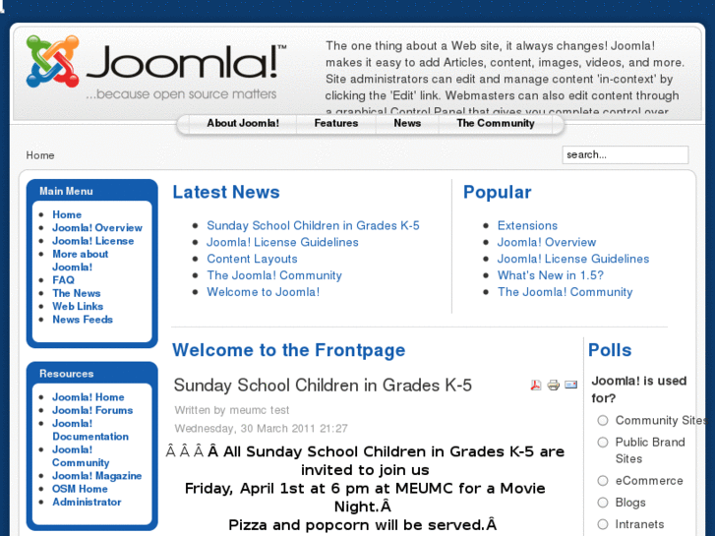The height and width of the screenshot is (536, 715).
Task: Open Extensions in Popular list
Action: 527,225
